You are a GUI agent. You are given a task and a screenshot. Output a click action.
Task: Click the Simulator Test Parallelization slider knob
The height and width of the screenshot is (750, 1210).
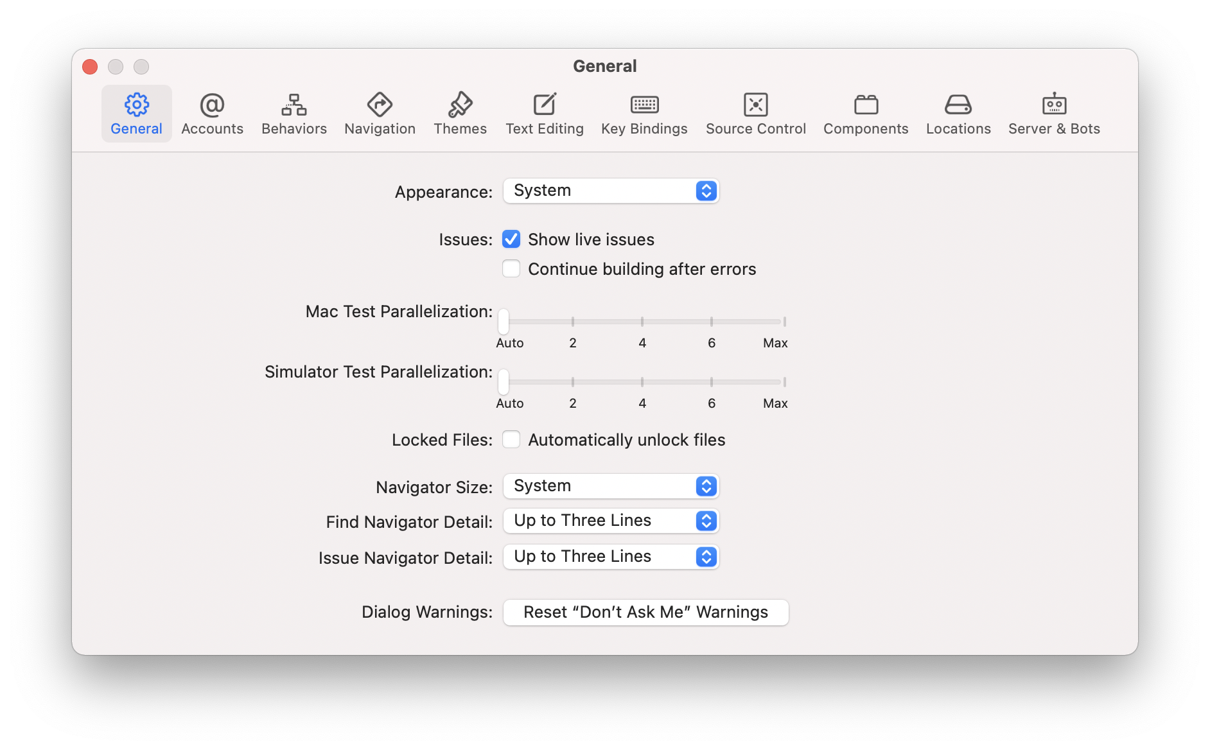(x=504, y=381)
